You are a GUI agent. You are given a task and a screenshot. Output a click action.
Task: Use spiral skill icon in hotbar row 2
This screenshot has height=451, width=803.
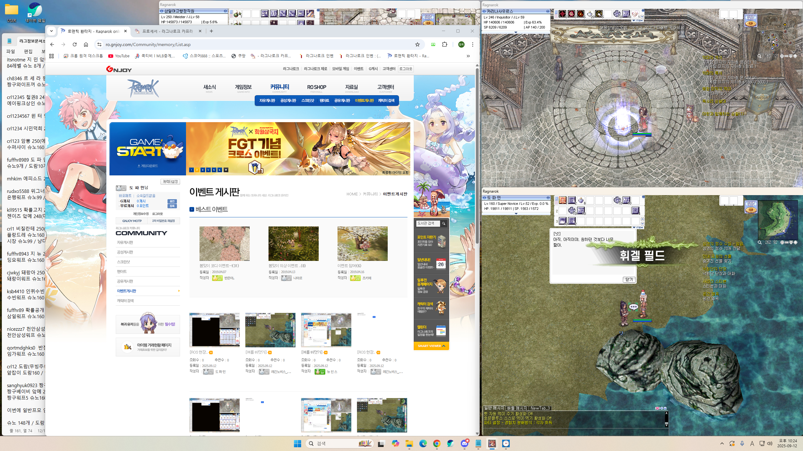(635, 210)
